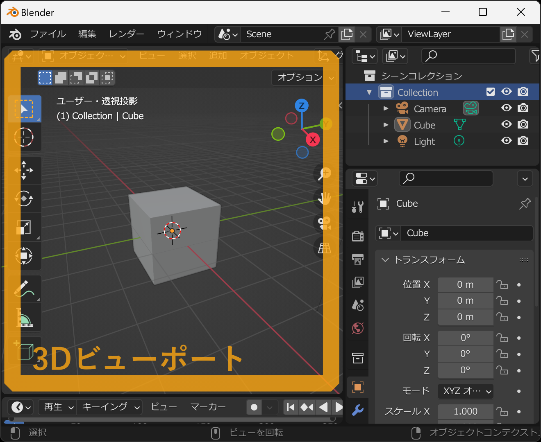The image size is (541, 442).
Task: Jump to the previous keyframe
Action: pos(307,407)
